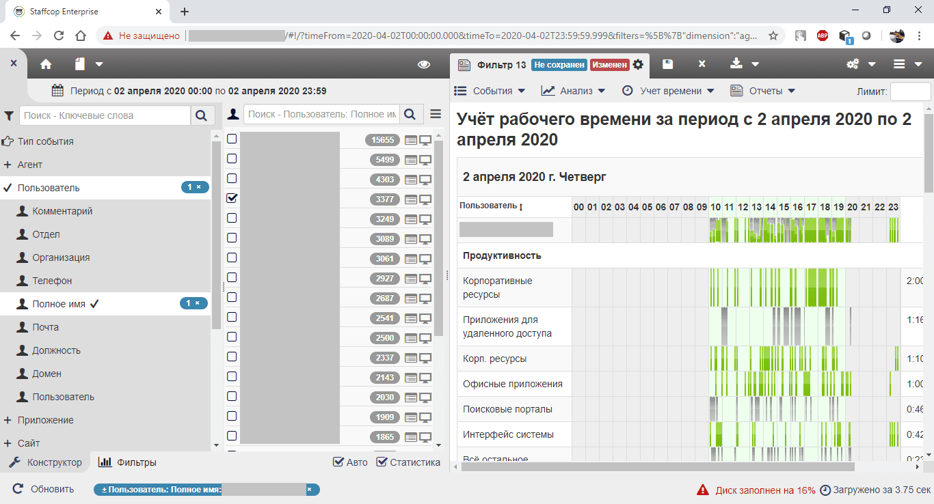934x504 pixels.
Task: Click the refresh icon next to Обновить
Action: coord(18,489)
